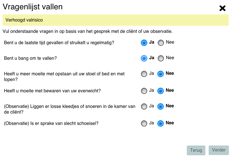Mark Nee for trouble standing up question

click(x=161, y=74)
